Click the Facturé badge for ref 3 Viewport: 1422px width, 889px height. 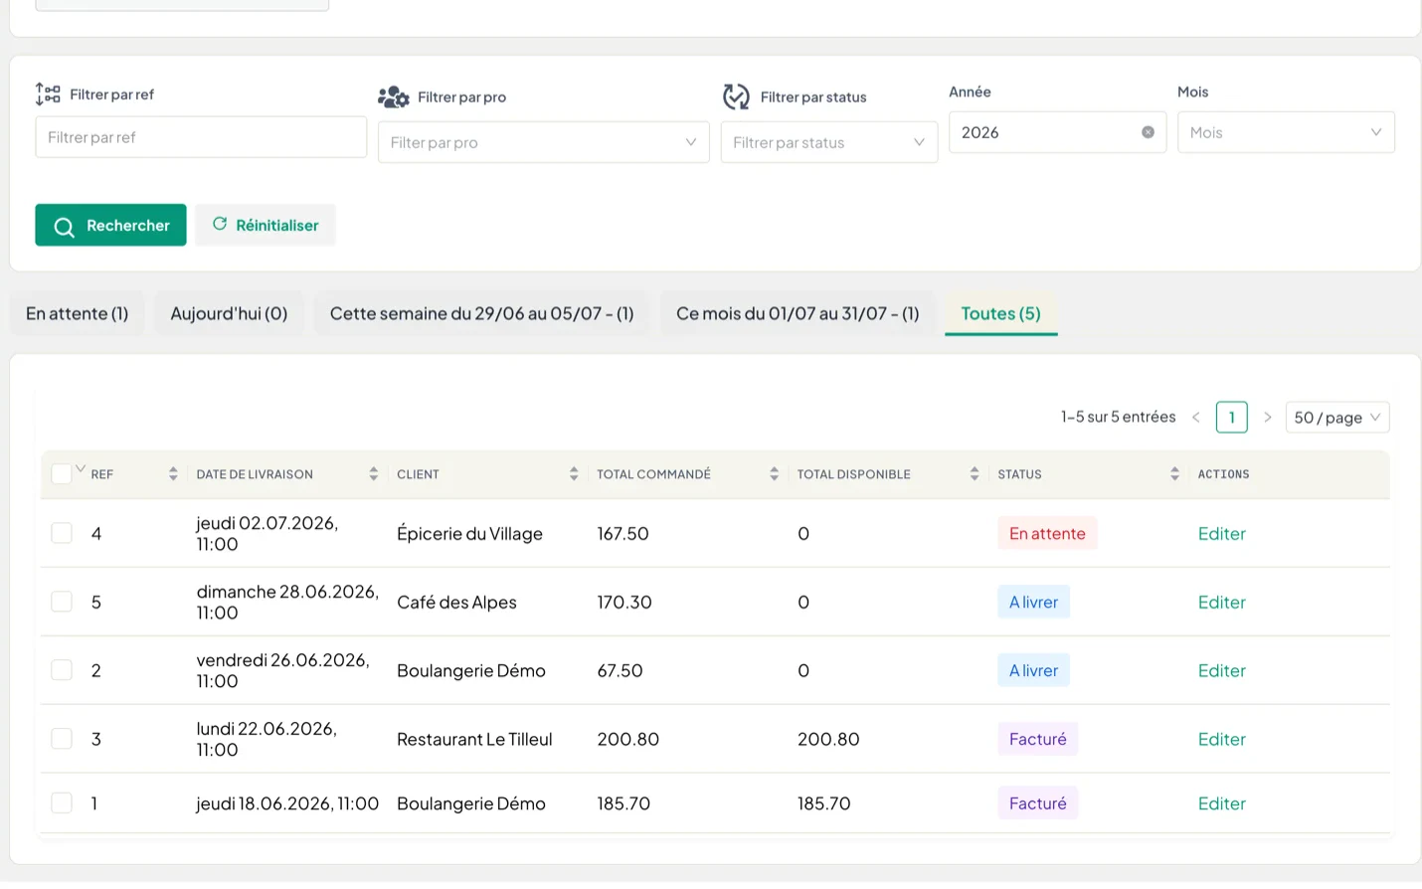point(1037,739)
